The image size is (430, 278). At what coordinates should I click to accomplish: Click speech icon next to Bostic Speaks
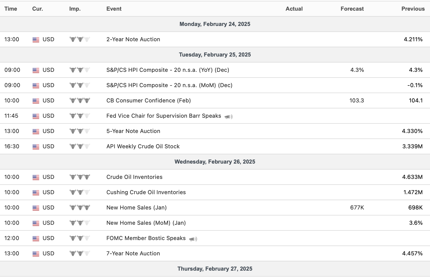[x=193, y=239]
